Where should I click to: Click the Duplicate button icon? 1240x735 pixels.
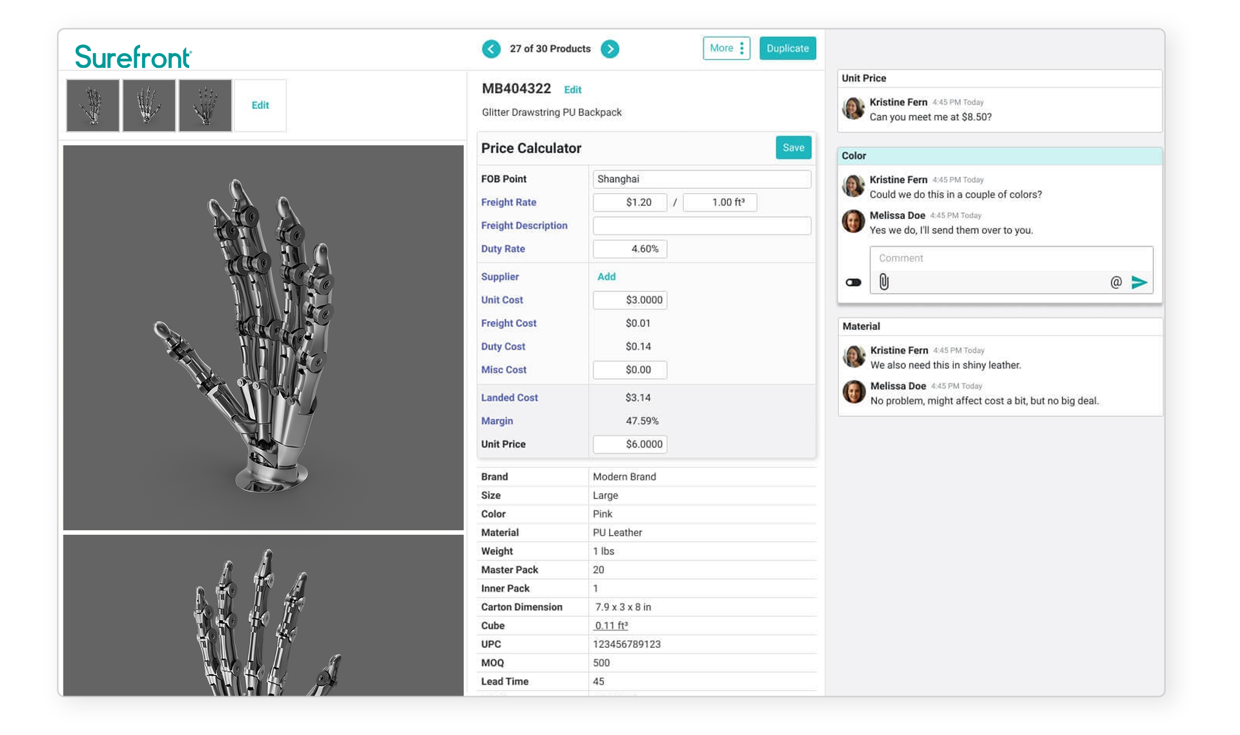(786, 48)
